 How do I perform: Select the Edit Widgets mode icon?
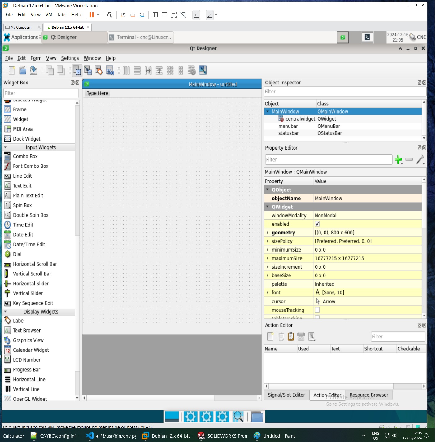coord(77,71)
